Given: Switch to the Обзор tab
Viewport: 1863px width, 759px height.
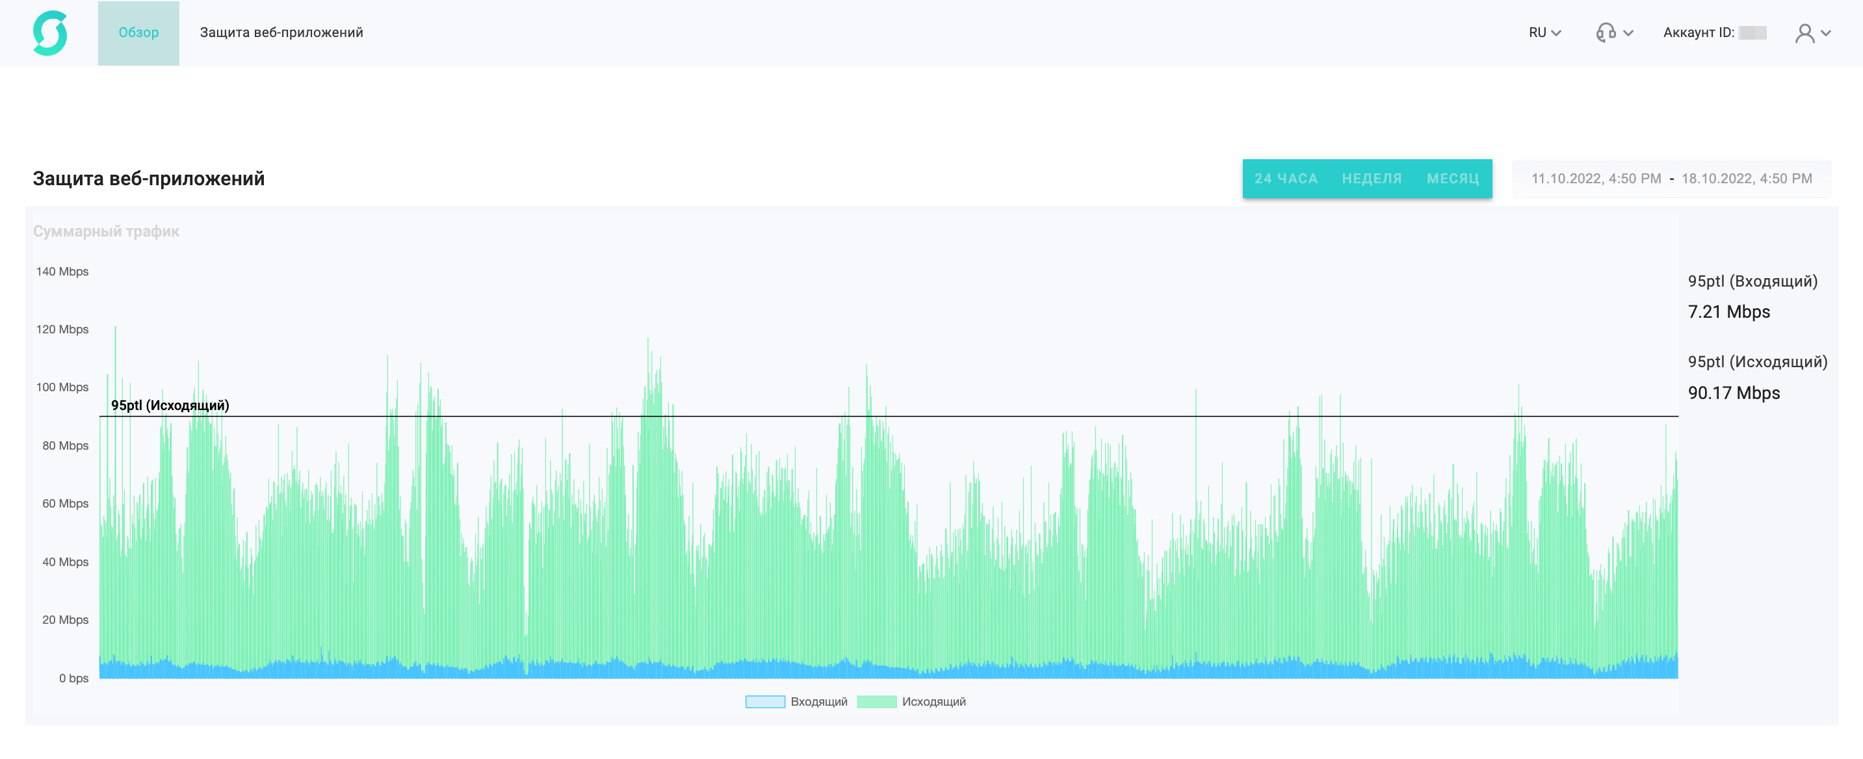Looking at the screenshot, I should (138, 32).
